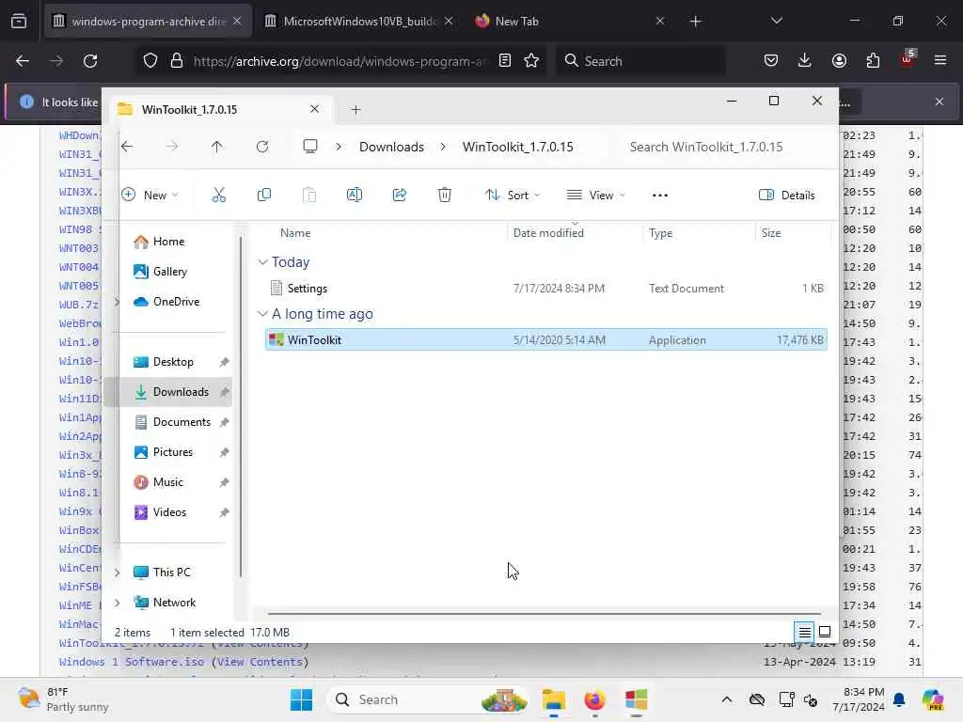Click the Copy icon in Explorer toolbar
Screen dimensions: 963x722
pyautogui.click(x=264, y=196)
